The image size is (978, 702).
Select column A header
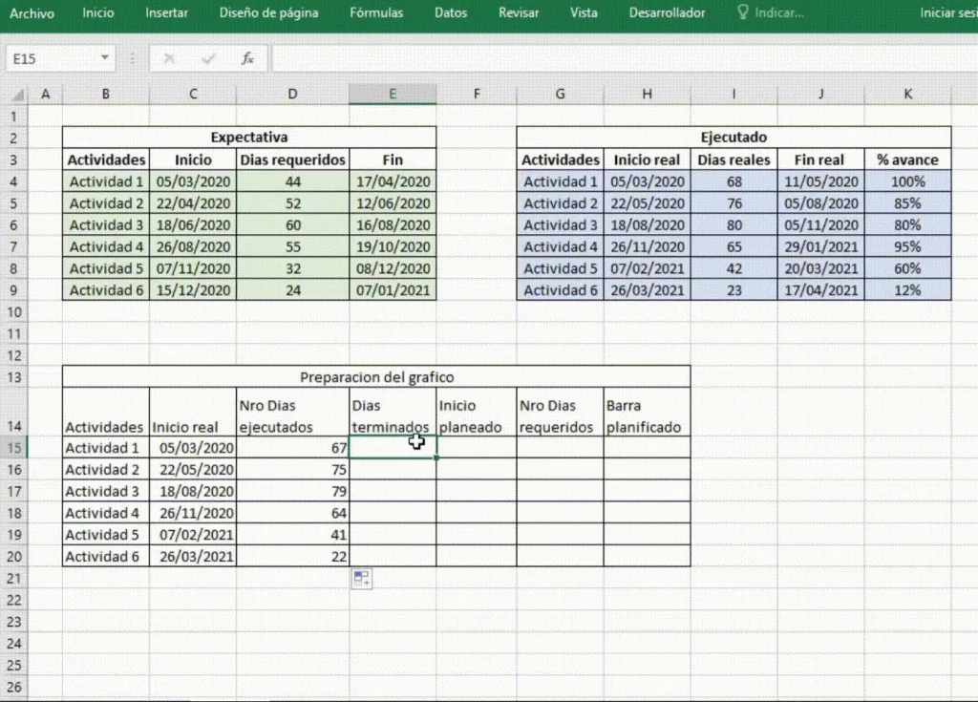pos(45,95)
